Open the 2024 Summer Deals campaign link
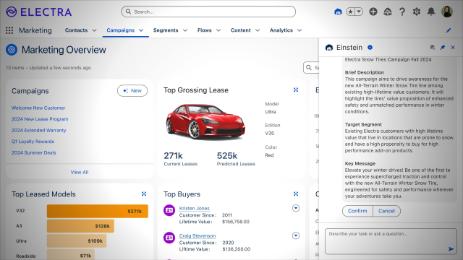463x260 pixels. 34,152
